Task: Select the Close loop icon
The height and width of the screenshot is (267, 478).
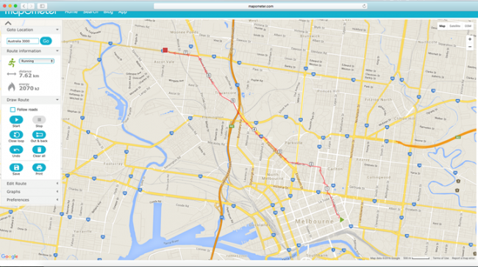Action: 16,135
